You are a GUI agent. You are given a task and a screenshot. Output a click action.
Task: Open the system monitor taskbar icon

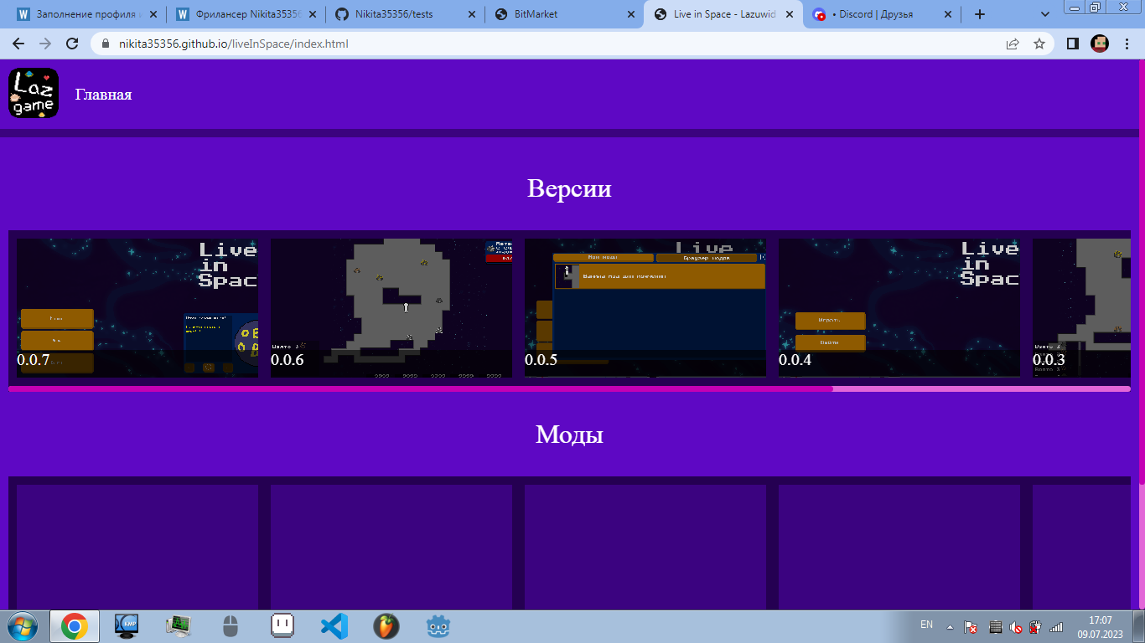point(179,626)
